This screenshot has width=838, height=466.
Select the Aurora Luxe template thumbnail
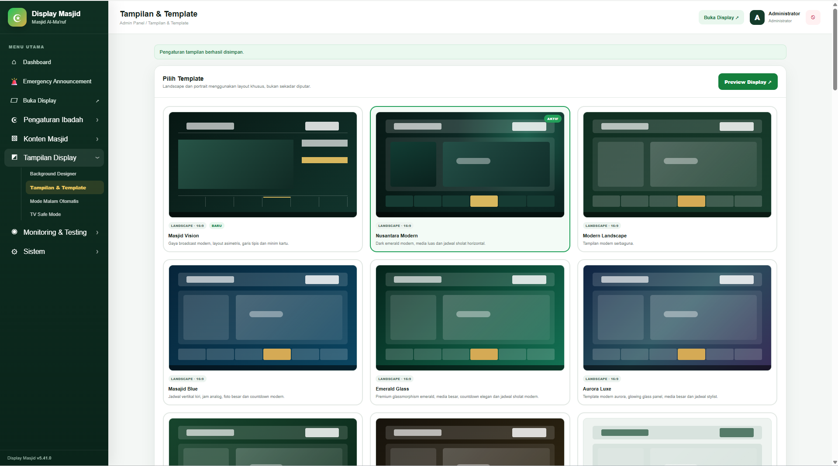(x=677, y=318)
